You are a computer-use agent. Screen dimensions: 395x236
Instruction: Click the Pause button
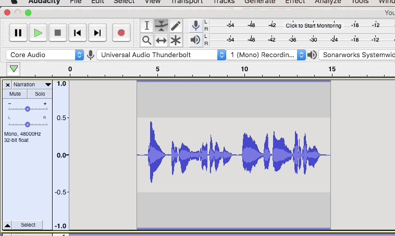pyautogui.click(x=18, y=33)
